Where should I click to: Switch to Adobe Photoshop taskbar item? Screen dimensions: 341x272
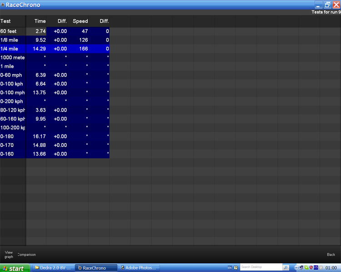140,268
